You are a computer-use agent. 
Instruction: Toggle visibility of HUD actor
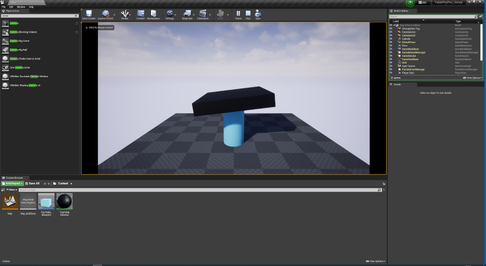[391, 63]
